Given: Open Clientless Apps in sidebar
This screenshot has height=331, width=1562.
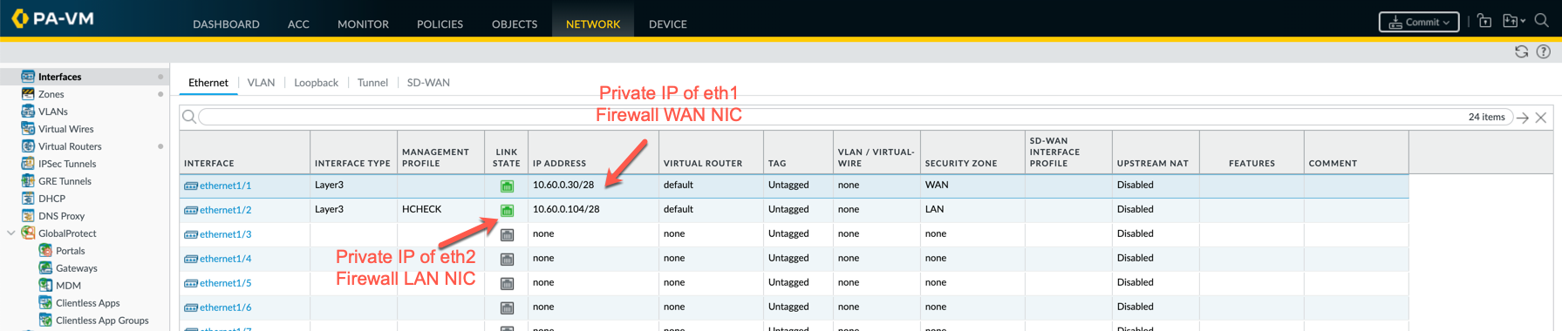Looking at the screenshot, I should pyautogui.click(x=87, y=303).
